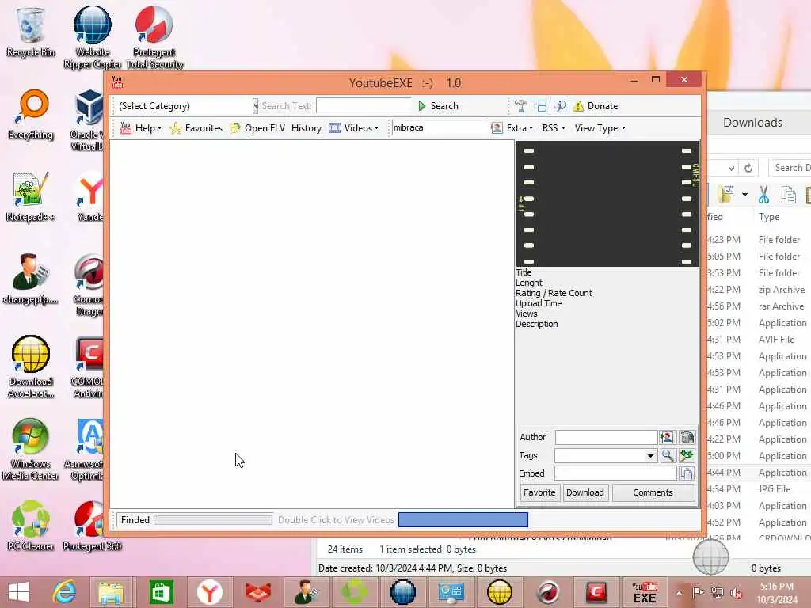Screen dimensions: 811x608
Task: Open Website Ripper Copier desktop icon
Action: (x=93, y=38)
